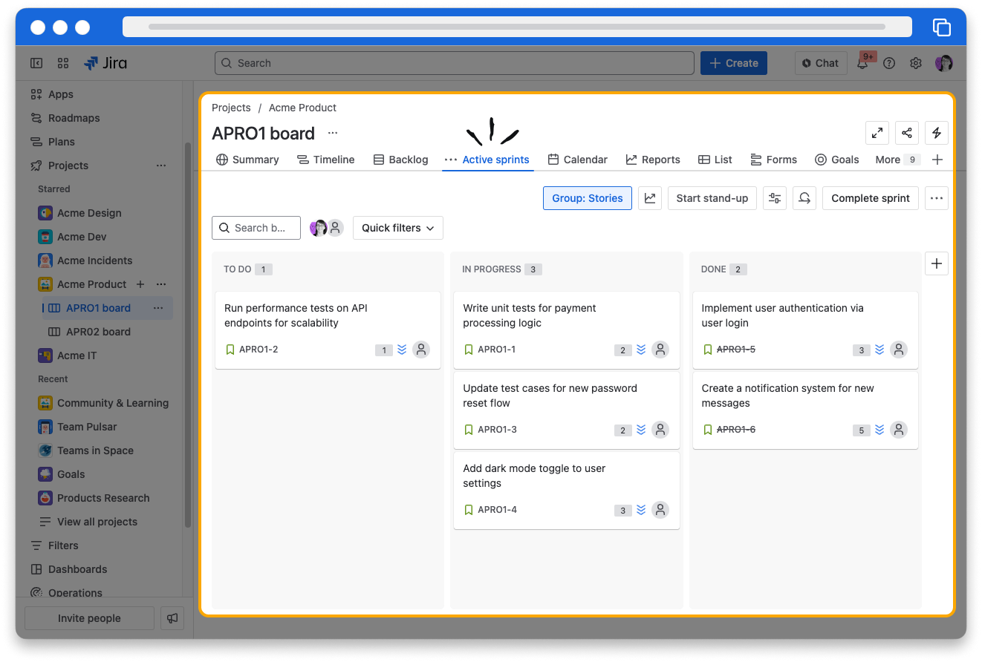
Task: Click the story bookmark icon on APRO1-4
Action: click(x=469, y=510)
